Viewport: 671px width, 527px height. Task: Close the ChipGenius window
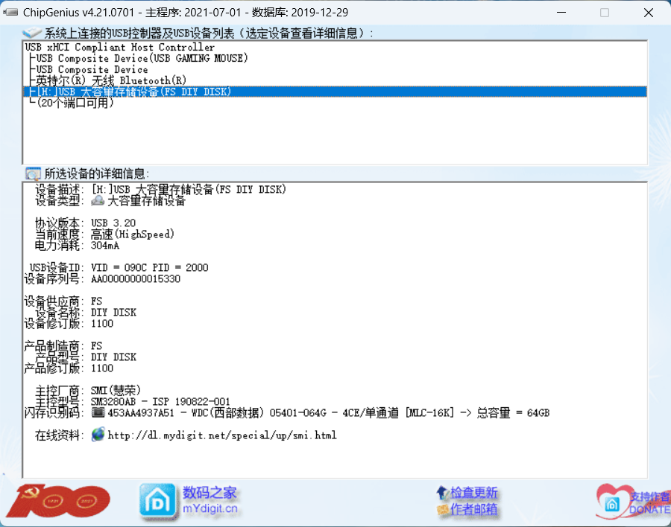coord(649,13)
